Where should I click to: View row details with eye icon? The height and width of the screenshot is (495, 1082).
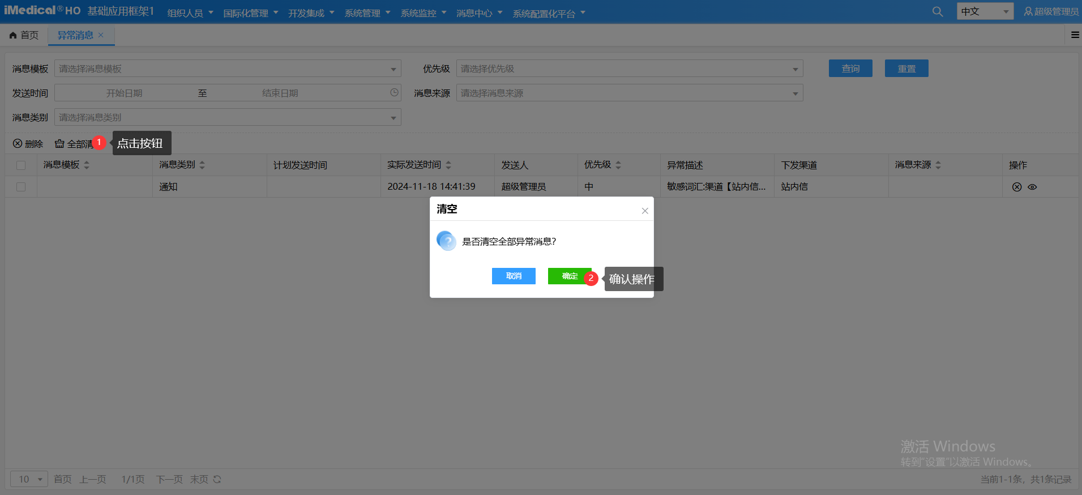(1032, 187)
